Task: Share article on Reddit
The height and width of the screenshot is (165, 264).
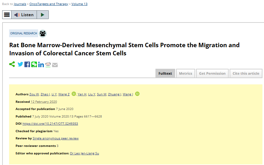Action: [48, 65]
